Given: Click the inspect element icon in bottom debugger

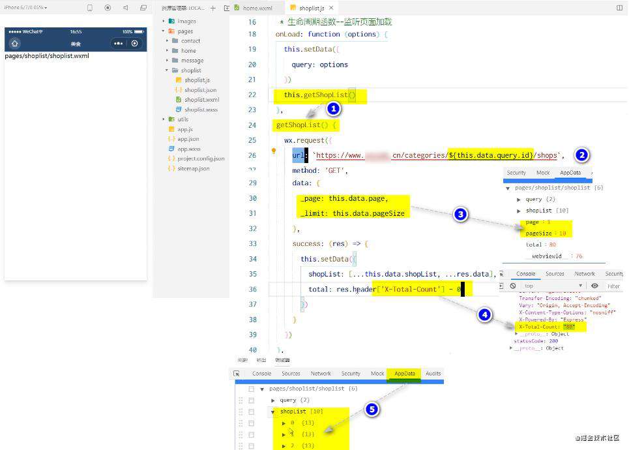Looking at the screenshot, I should tap(237, 373).
